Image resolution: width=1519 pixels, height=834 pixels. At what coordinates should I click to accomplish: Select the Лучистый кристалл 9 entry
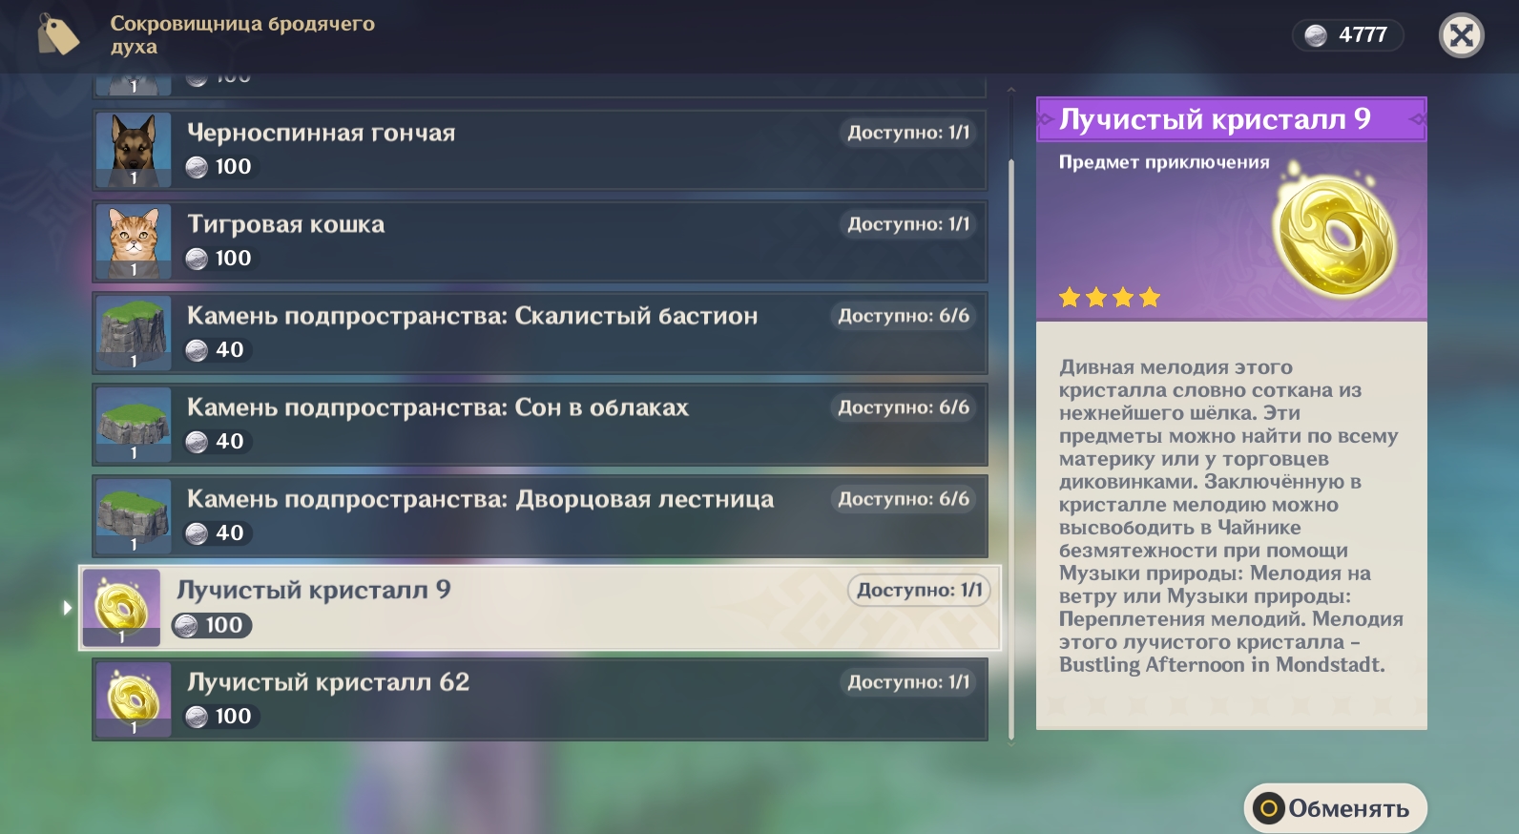[x=540, y=608]
